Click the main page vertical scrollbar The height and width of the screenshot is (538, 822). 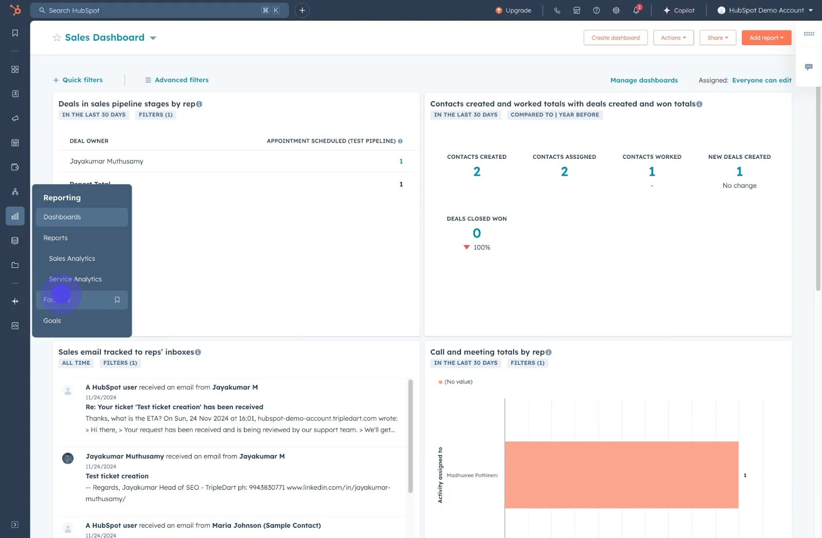click(818, 188)
